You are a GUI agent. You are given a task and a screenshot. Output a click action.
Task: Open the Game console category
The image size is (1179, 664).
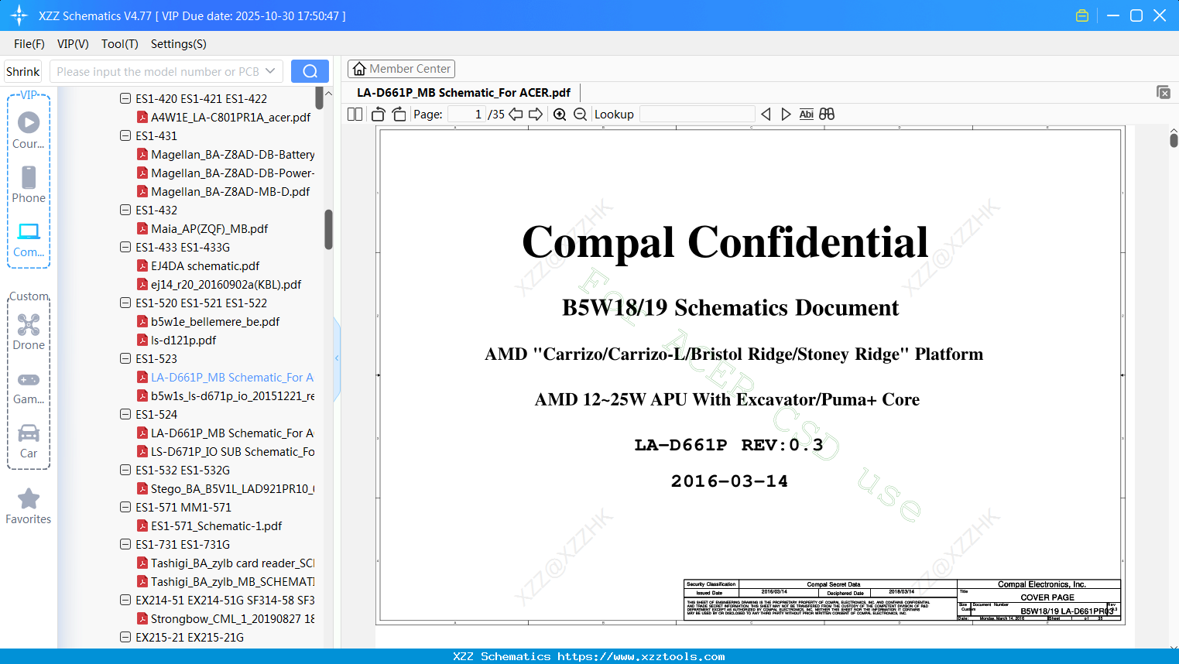[x=29, y=388]
